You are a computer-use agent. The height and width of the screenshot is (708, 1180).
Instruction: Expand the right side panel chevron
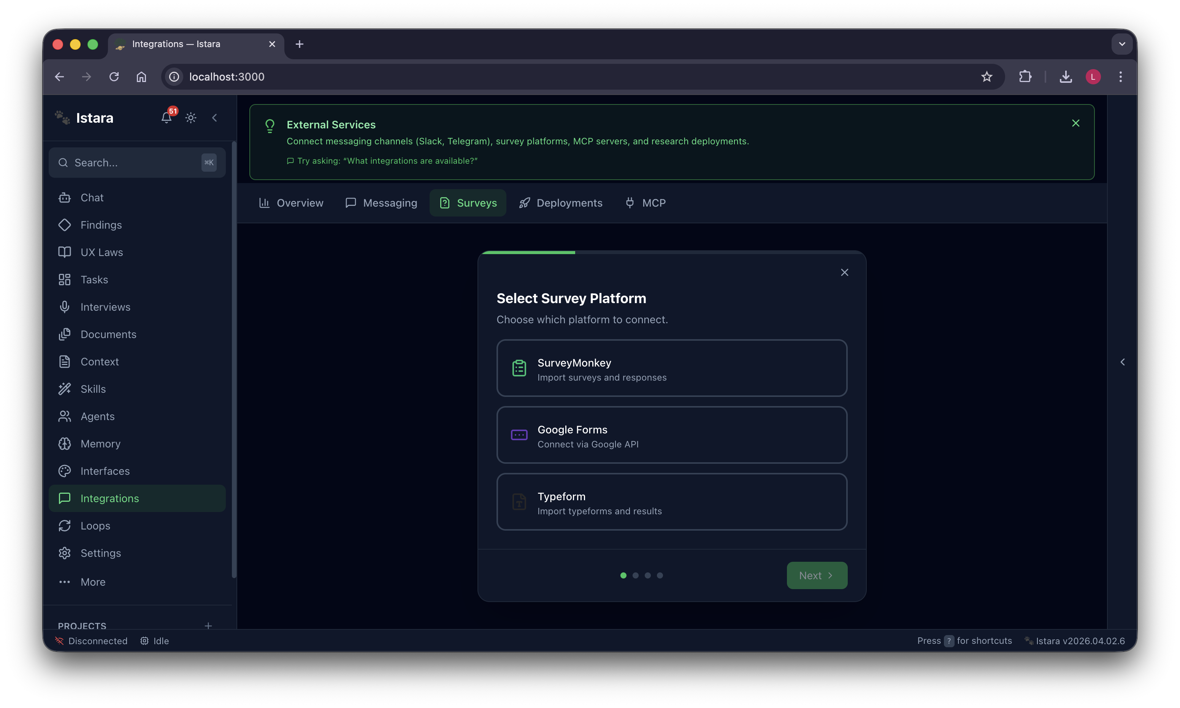1122,362
